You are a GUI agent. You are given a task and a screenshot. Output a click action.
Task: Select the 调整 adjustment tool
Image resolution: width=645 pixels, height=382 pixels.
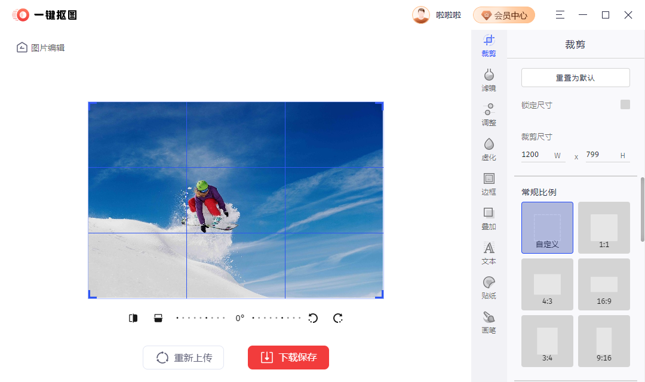click(x=489, y=116)
